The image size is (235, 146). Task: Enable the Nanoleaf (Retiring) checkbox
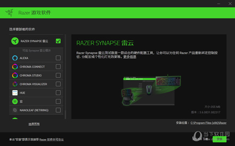point(58,110)
